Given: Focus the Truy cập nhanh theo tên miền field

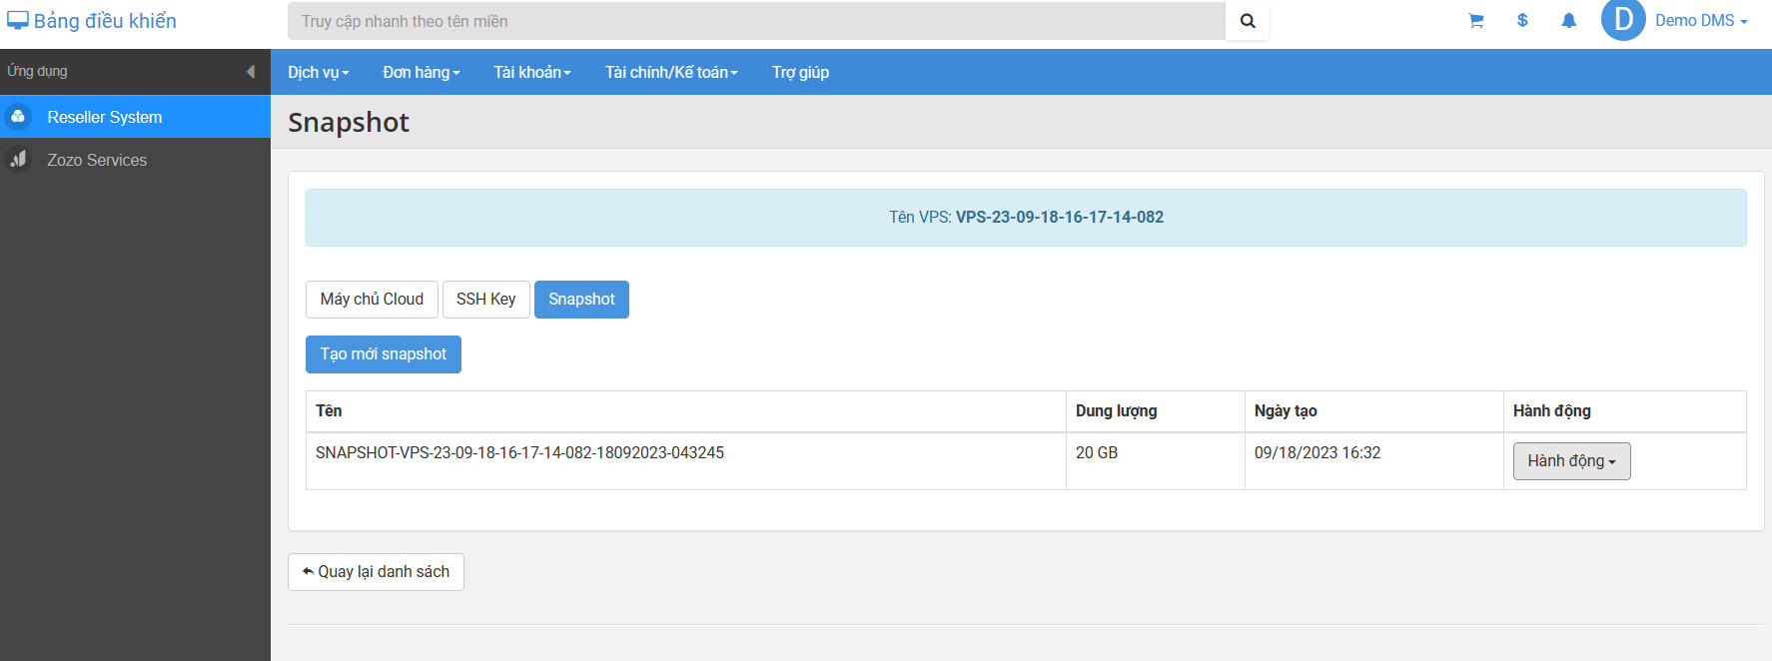Looking at the screenshot, I should 756,21.
